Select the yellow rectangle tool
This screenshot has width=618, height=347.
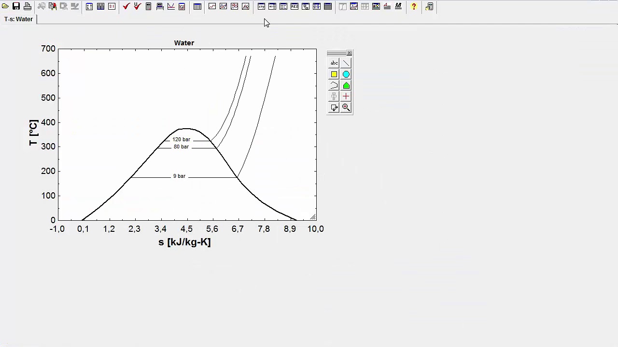334,74
